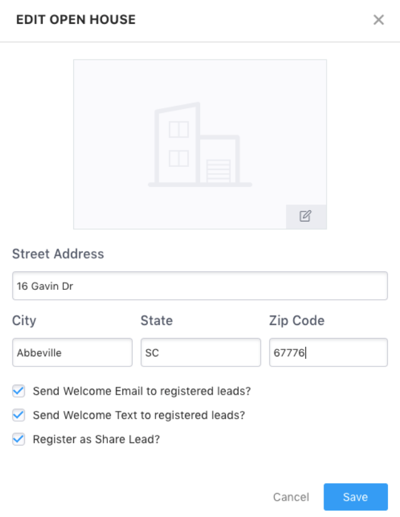Click the Edit Open House title
Screen dimensions: 400x517
[76, 20]
